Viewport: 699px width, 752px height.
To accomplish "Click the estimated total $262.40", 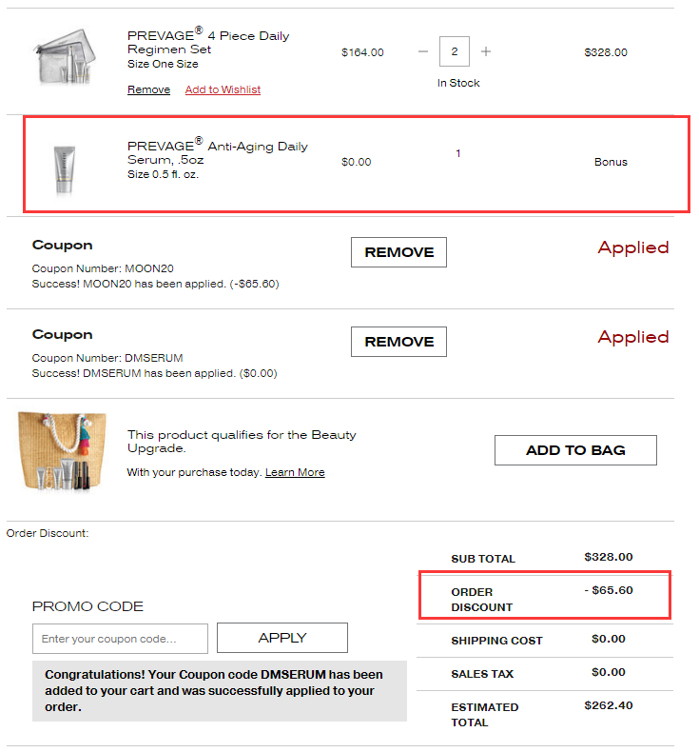I will [608, 705].
